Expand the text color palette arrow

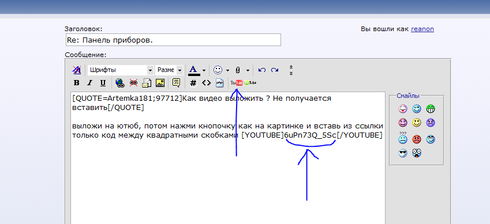tap(204, 70)
